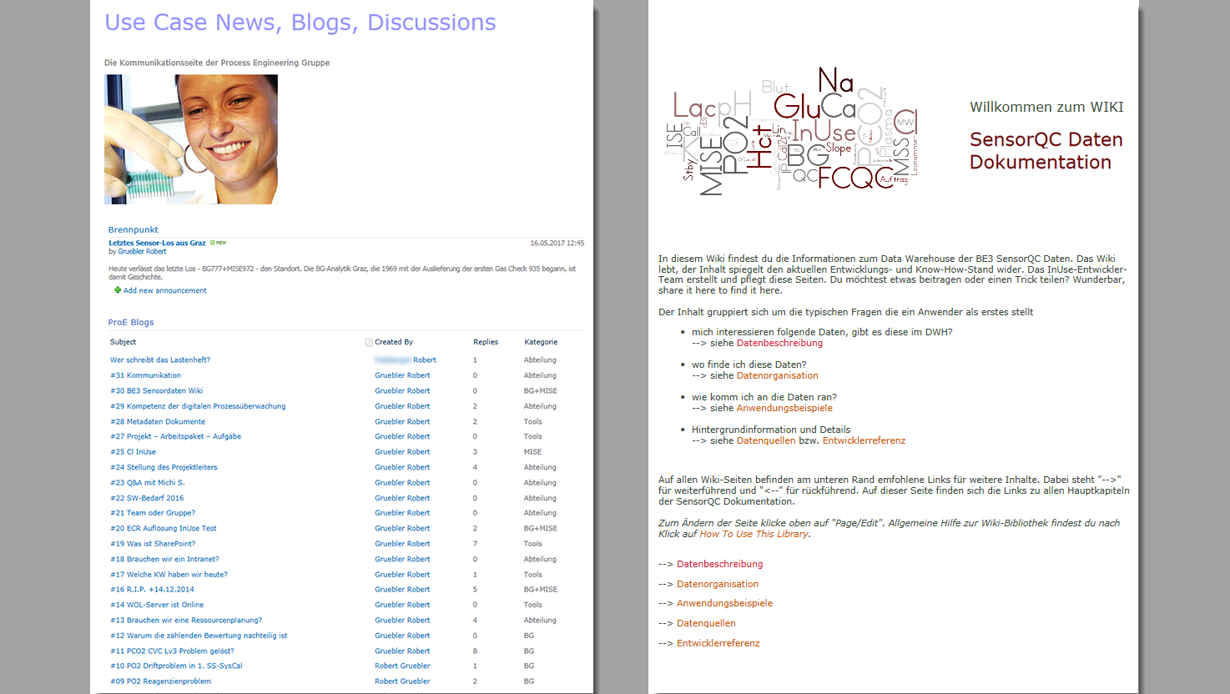Screen dimensions: 1230x694
Task: Open #11 PCO2 CVC Lv3 Problem gelöst?
Action: pos(172,651)
